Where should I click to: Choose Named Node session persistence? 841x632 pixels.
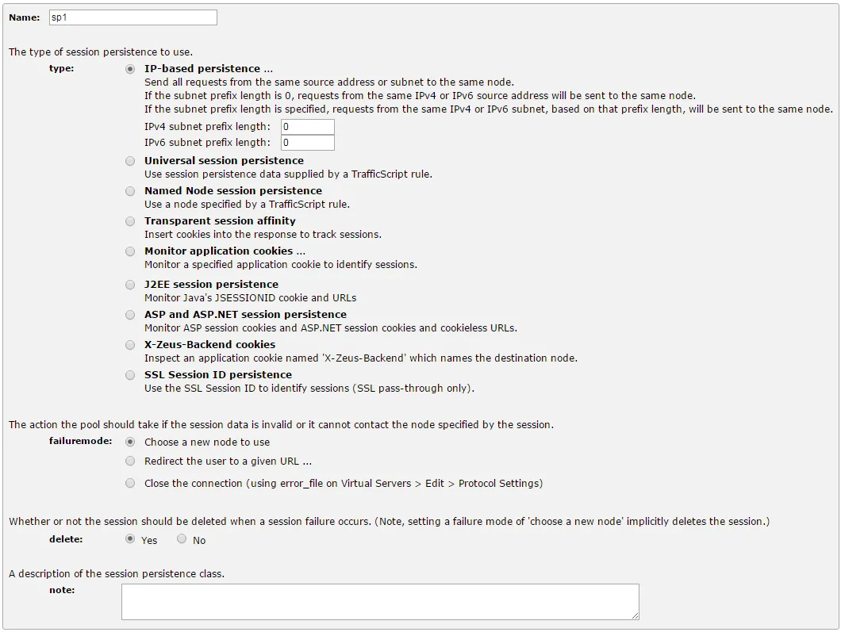click(130, 191)
